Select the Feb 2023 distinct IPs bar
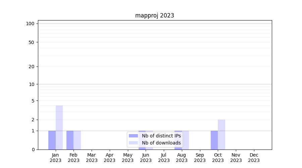 tap(70, 140)
